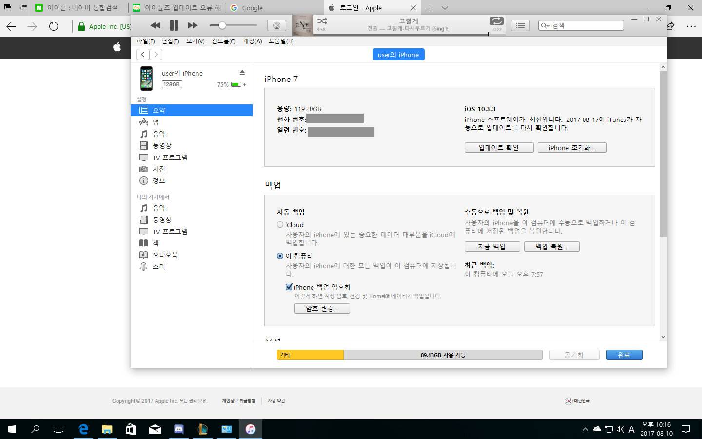702x439 pixels.
Task: Open iTunes from the Windows taskbar
Action: tap(251, 429)
